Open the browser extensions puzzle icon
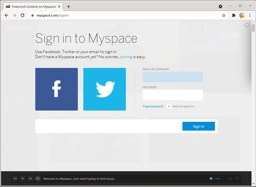Screen dimensions: 256x187 [234, 15]
